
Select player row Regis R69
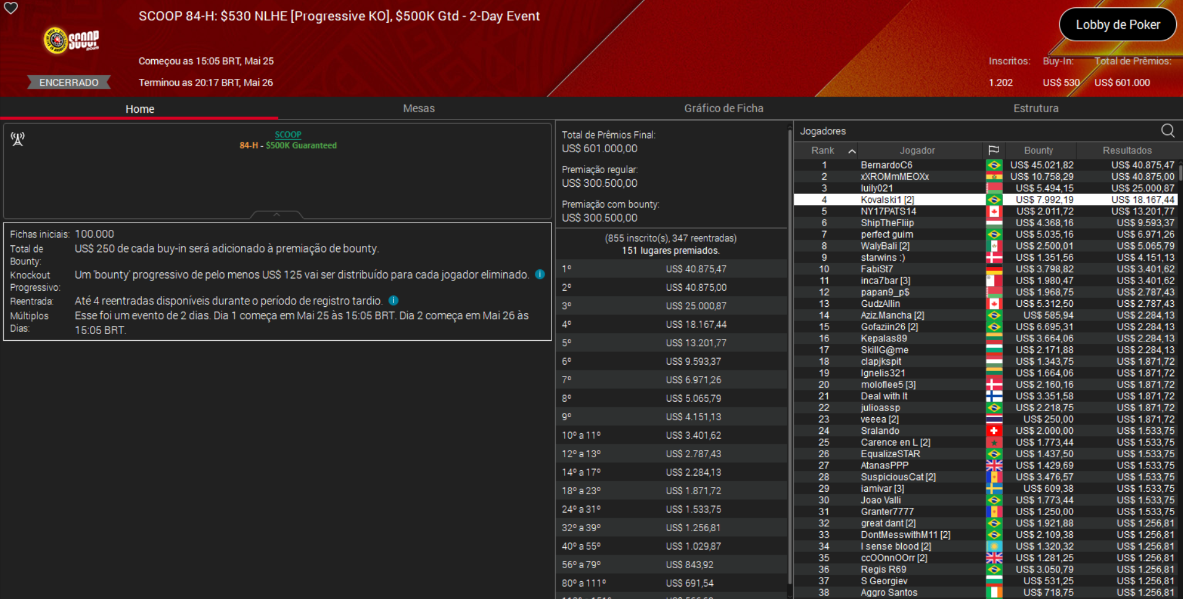[x=986, y=569]
